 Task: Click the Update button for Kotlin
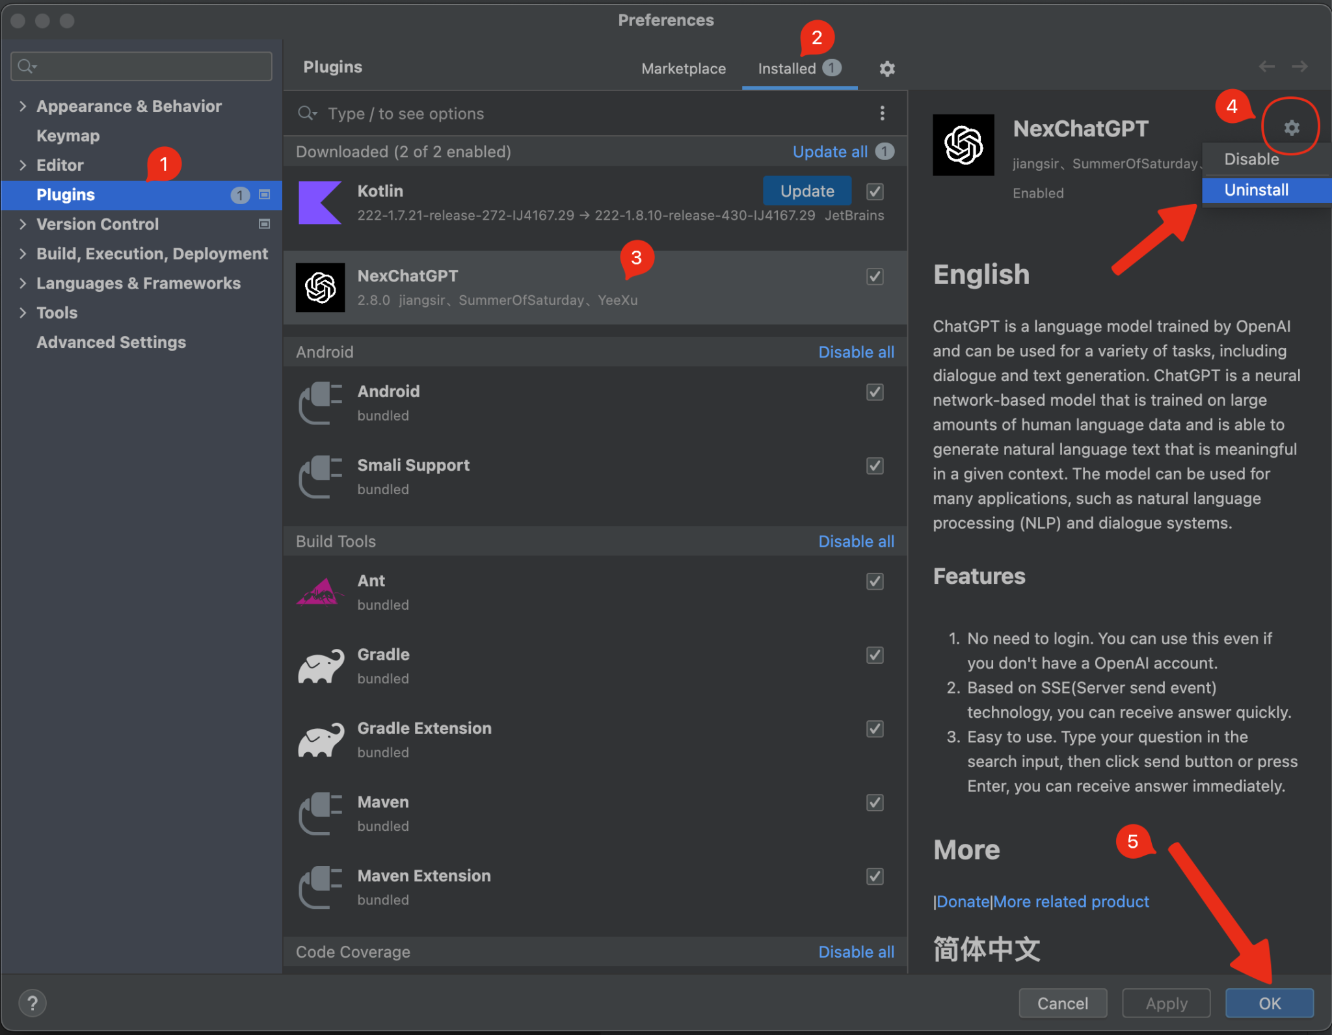click(x=807, y=191)
